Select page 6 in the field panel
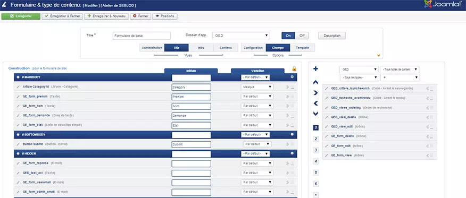Viewport: 466px width, 198px height. point(316,184)
